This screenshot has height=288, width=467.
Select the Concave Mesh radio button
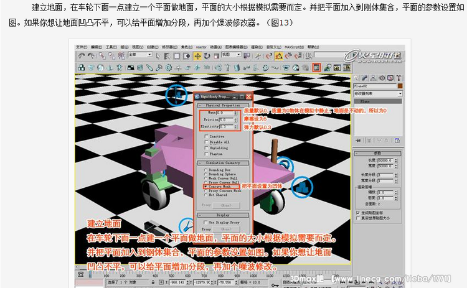(x=205, y=187)
